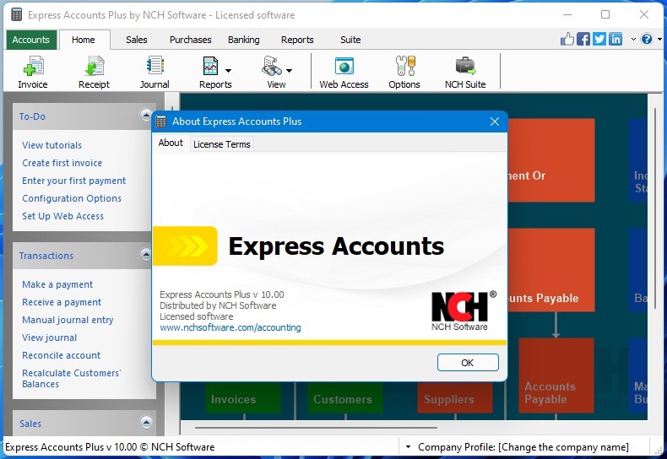The width and height of the screenshot is (667, 459).
Task: Click the NCH Software logo
Action: (463, 310)
